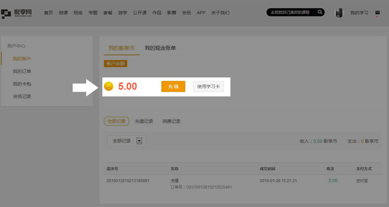
Task: Click the 收支 column header
Action: pyautogui.click(x=330, y=169)
